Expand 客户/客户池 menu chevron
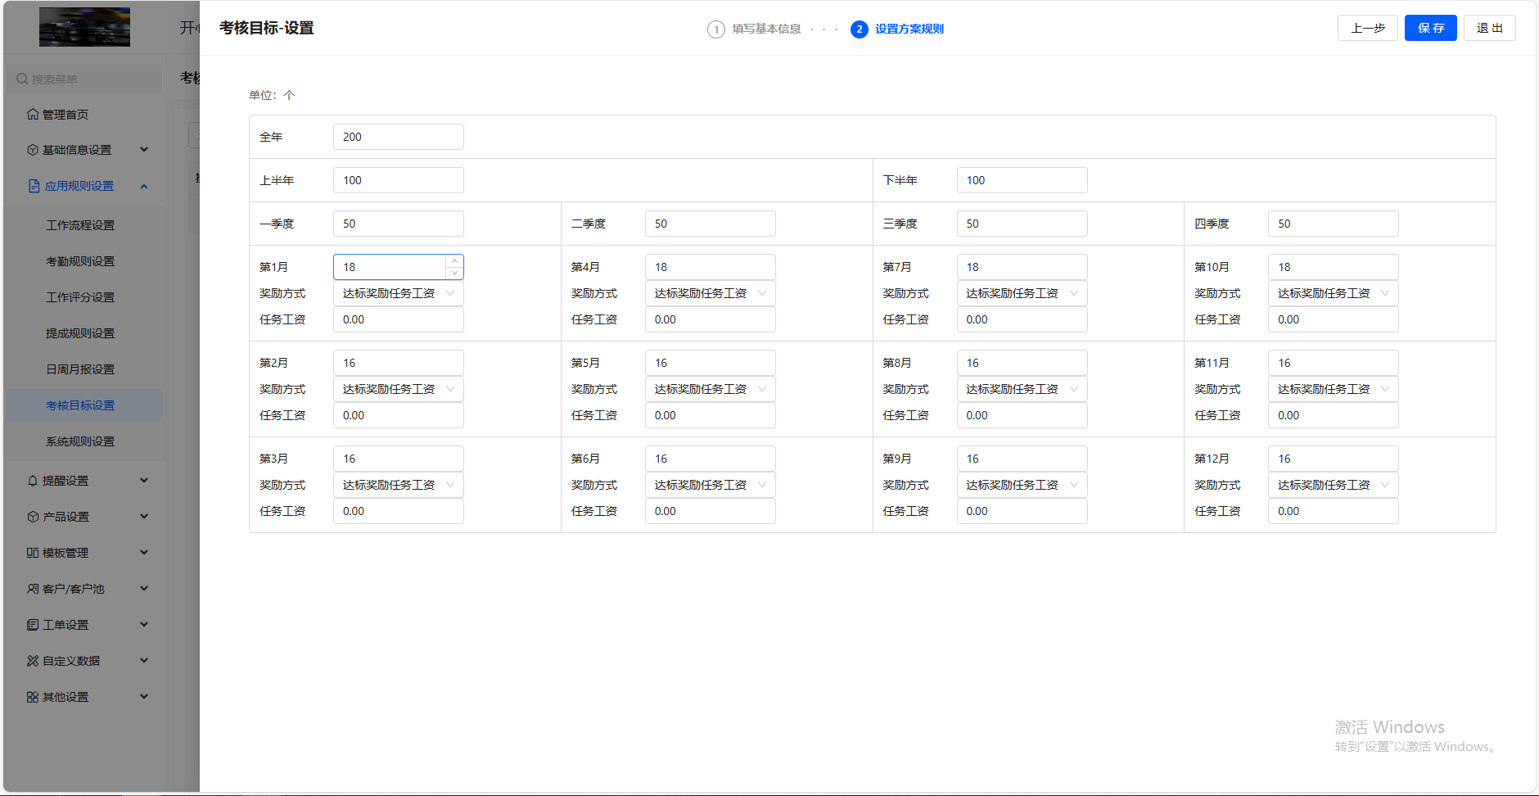Screen dimensions: 1539x796 (x=144, y=589)
